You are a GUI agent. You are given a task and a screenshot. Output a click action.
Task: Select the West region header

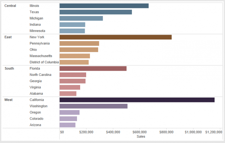coord(8,100)
